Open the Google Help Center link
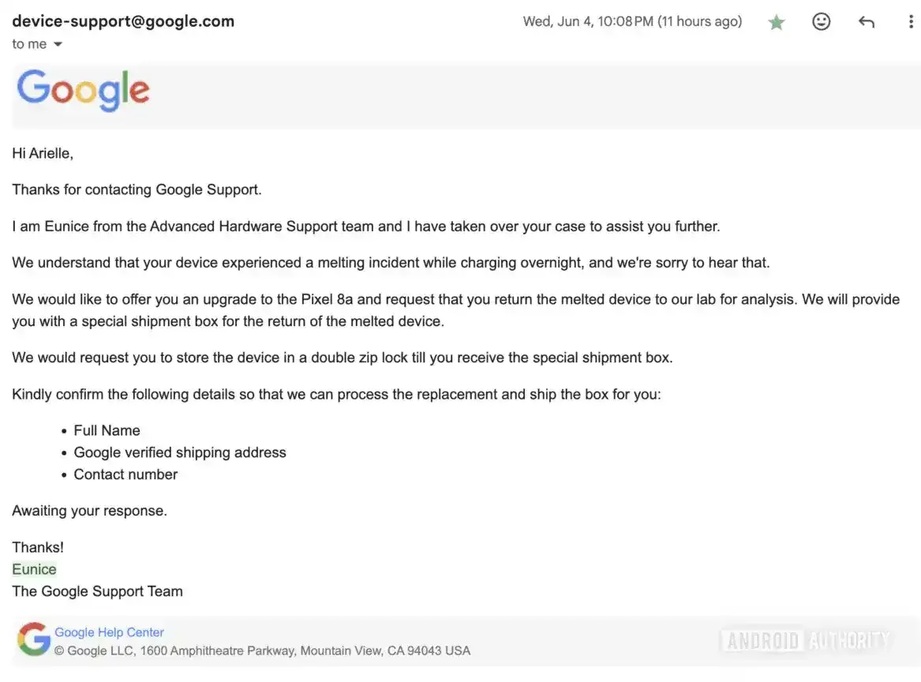The width and height of the screenshot is (921, 682). pos(110,632)
